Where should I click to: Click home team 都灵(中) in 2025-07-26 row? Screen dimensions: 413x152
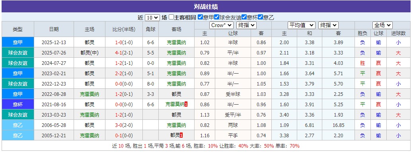90,53
